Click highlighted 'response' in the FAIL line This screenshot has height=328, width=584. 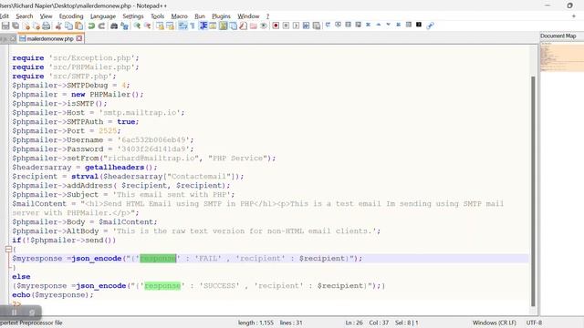click(x=158, y=259)
